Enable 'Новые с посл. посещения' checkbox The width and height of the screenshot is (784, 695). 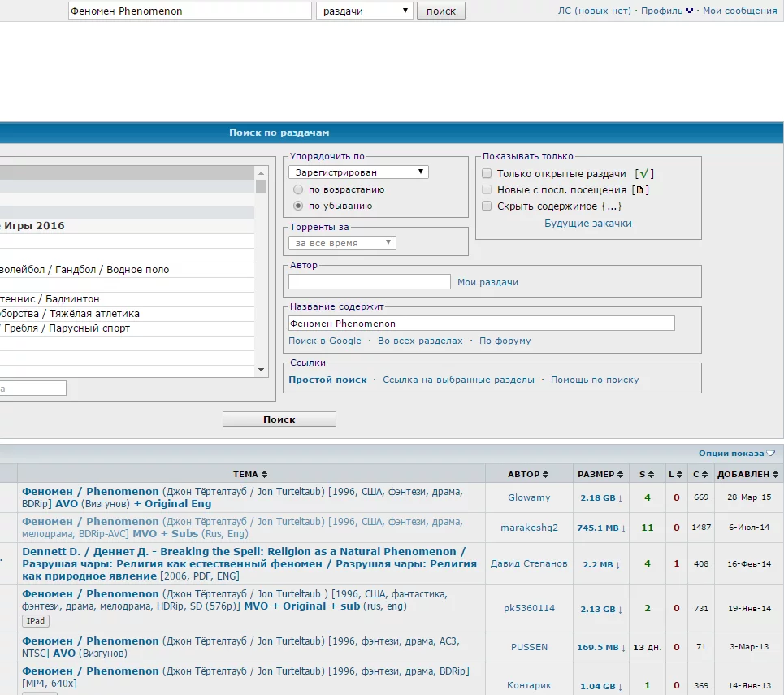point(487,189)
